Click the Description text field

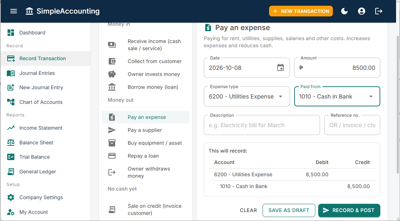pos(262,125)
